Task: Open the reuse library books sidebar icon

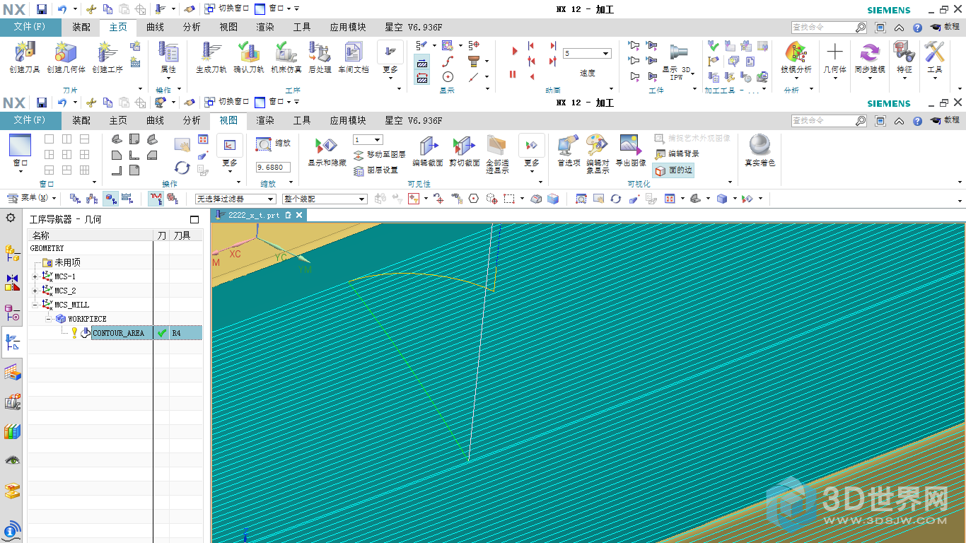Action: point(12,431)
